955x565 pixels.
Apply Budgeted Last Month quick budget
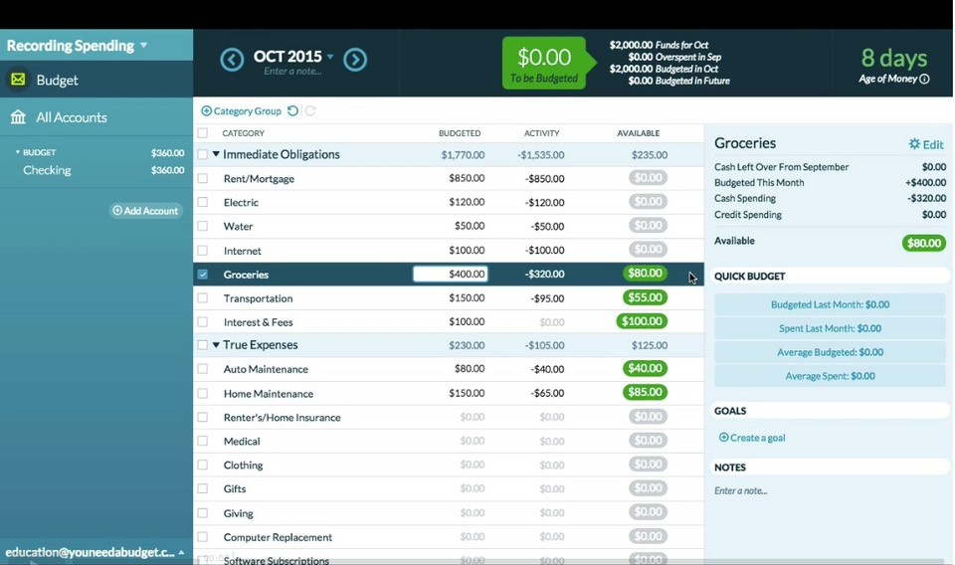click(830, 304)
